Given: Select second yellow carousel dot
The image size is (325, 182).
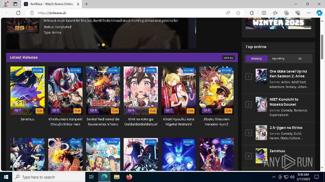Looking at the screenshot, I should click(103, 45).
